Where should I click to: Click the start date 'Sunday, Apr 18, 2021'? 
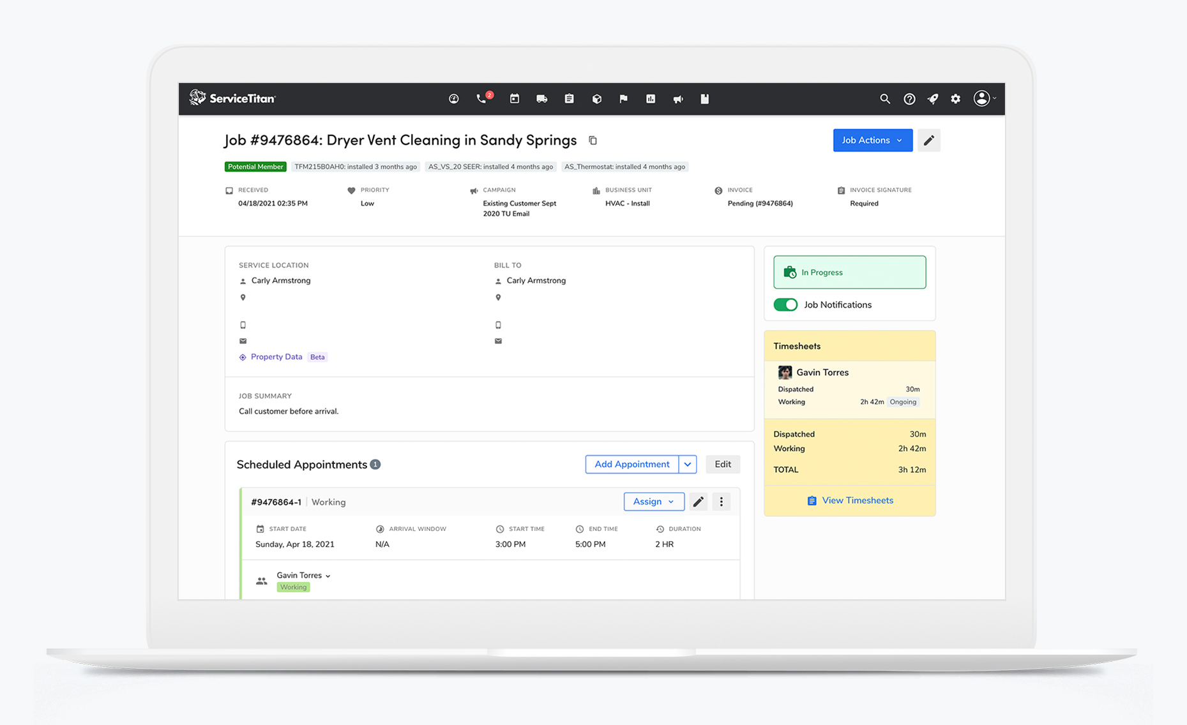click(x=295, y=544)
